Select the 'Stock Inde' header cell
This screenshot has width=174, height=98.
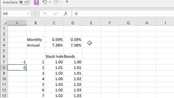(x=54, y=56)
